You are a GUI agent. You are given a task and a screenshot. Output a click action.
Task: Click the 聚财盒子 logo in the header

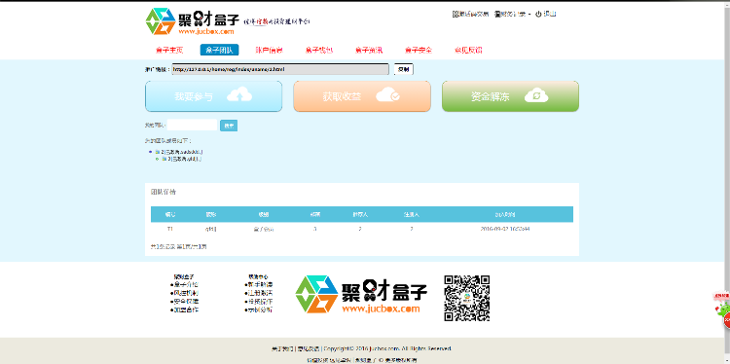[193, 21]
